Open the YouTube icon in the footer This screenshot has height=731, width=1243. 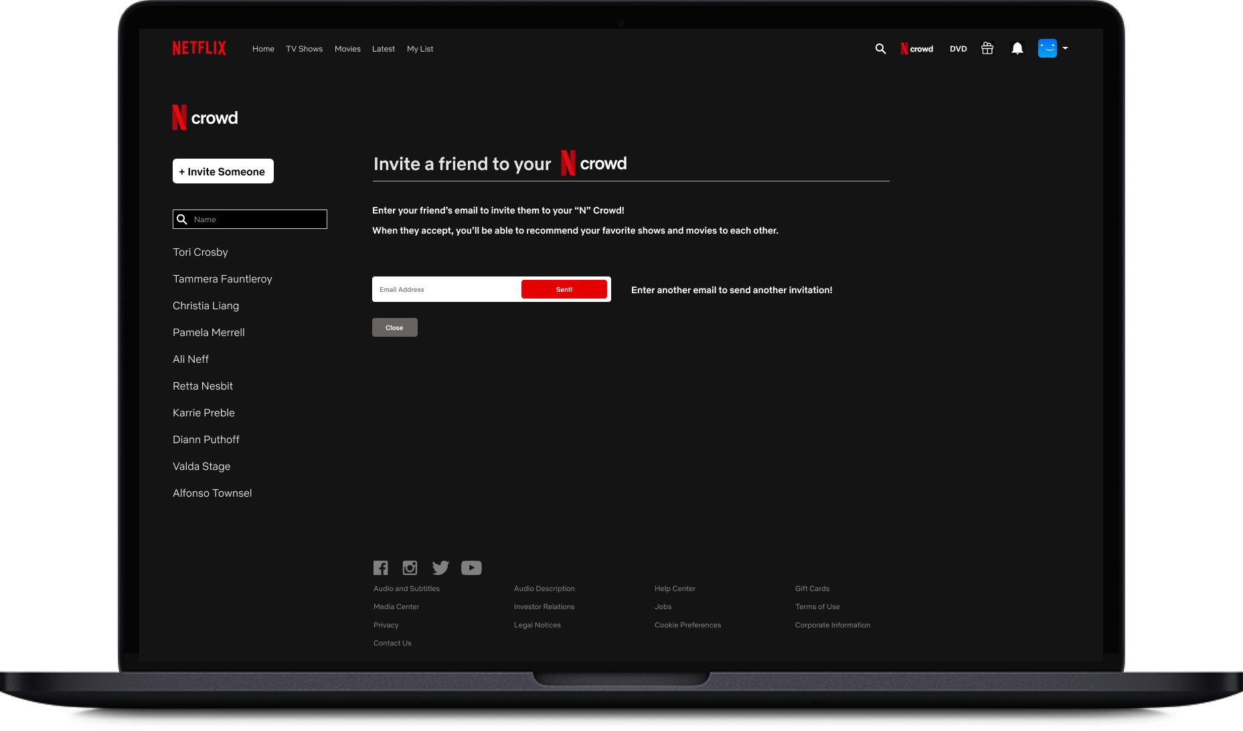(x=471, y=567)
